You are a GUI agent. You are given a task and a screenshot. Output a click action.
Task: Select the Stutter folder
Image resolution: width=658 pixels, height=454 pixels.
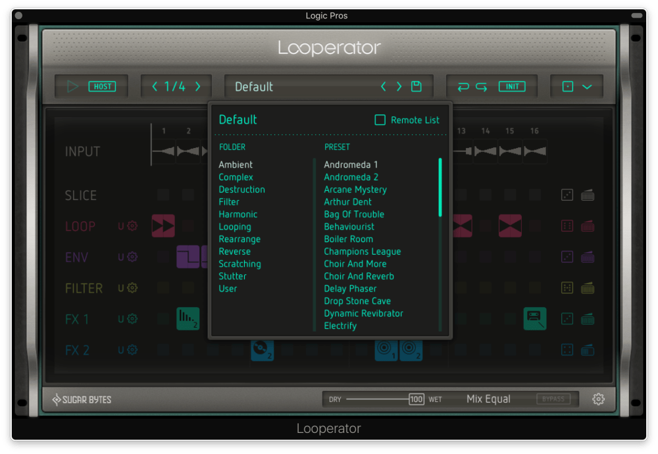232,276
